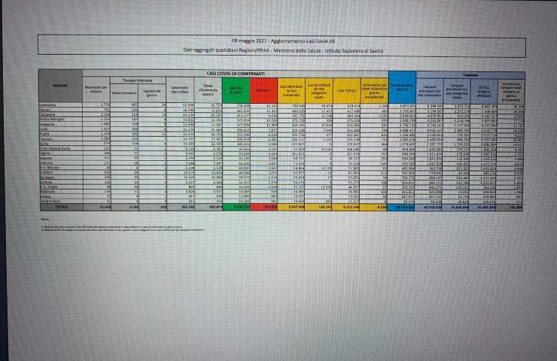Click the report title dated 09 maggio 2021

278,37
